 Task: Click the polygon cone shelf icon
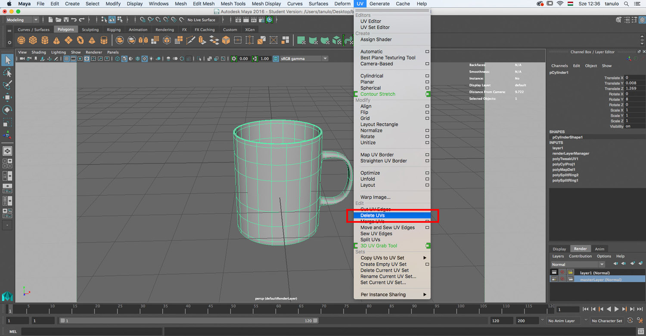coord(56,40)
